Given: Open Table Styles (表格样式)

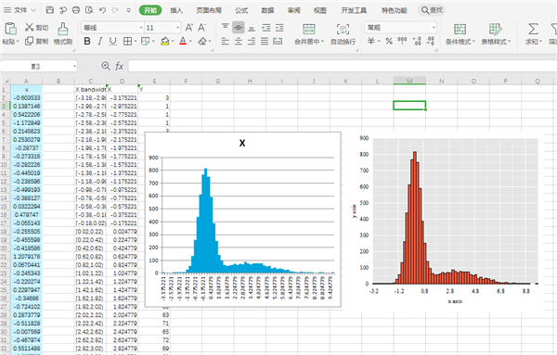Looking at the screenshot, I should coord(496,33).
